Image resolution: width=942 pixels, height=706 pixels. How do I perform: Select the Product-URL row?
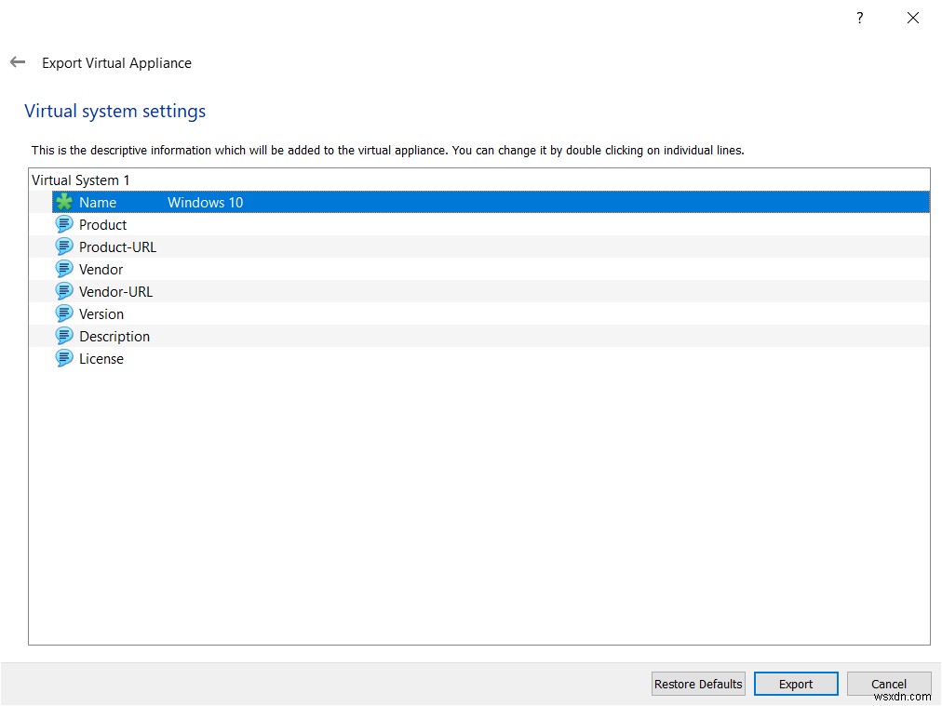tap(117, 246)
